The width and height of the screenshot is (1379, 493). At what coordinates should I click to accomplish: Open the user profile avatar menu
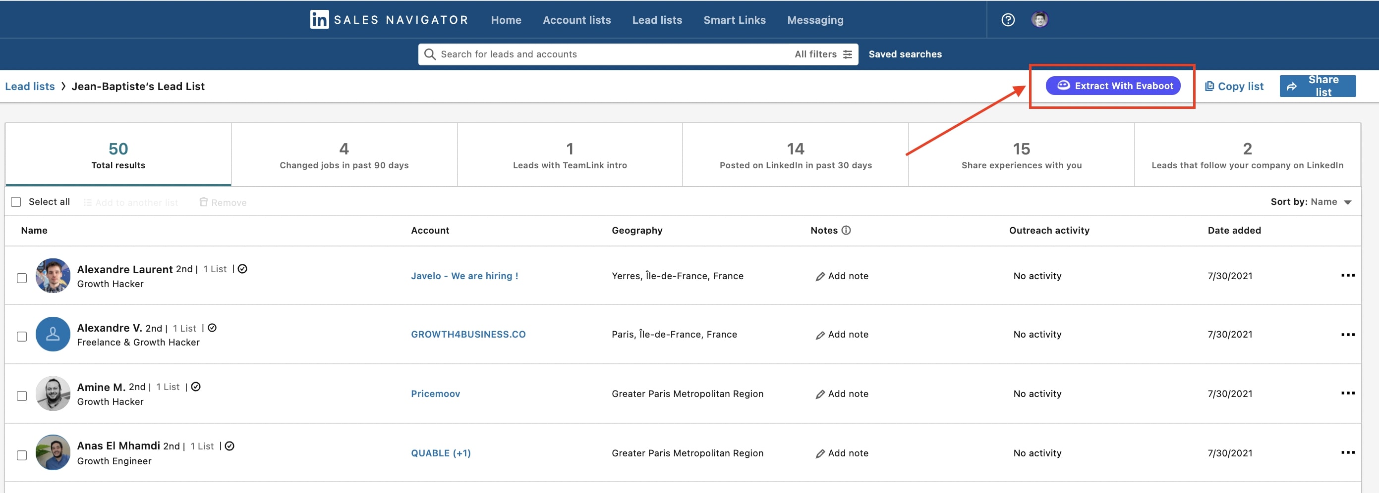[x=1039, y=20]
